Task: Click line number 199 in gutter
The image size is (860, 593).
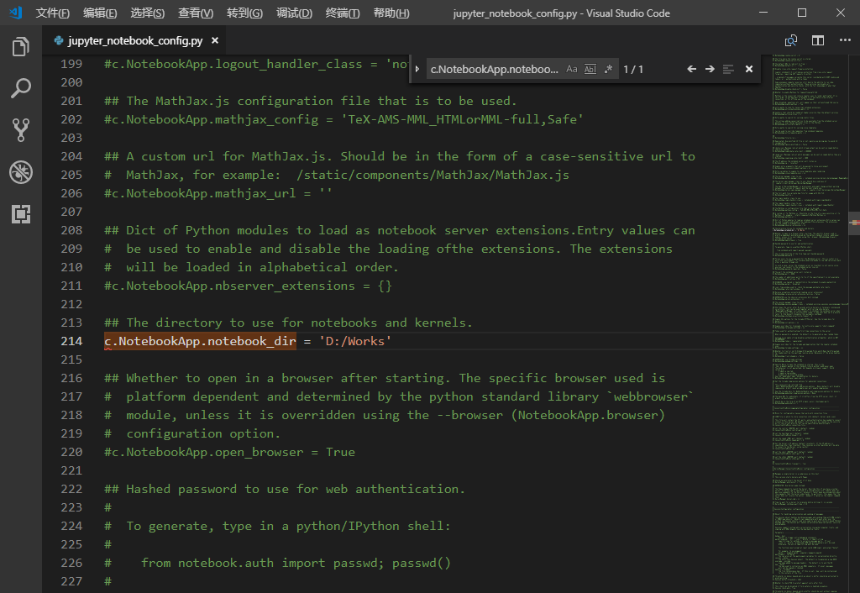Action: [71, 64]
